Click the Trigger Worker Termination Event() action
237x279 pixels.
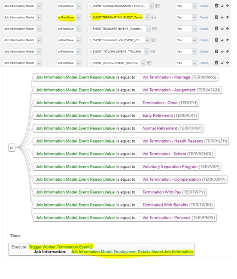coord(61,247)
